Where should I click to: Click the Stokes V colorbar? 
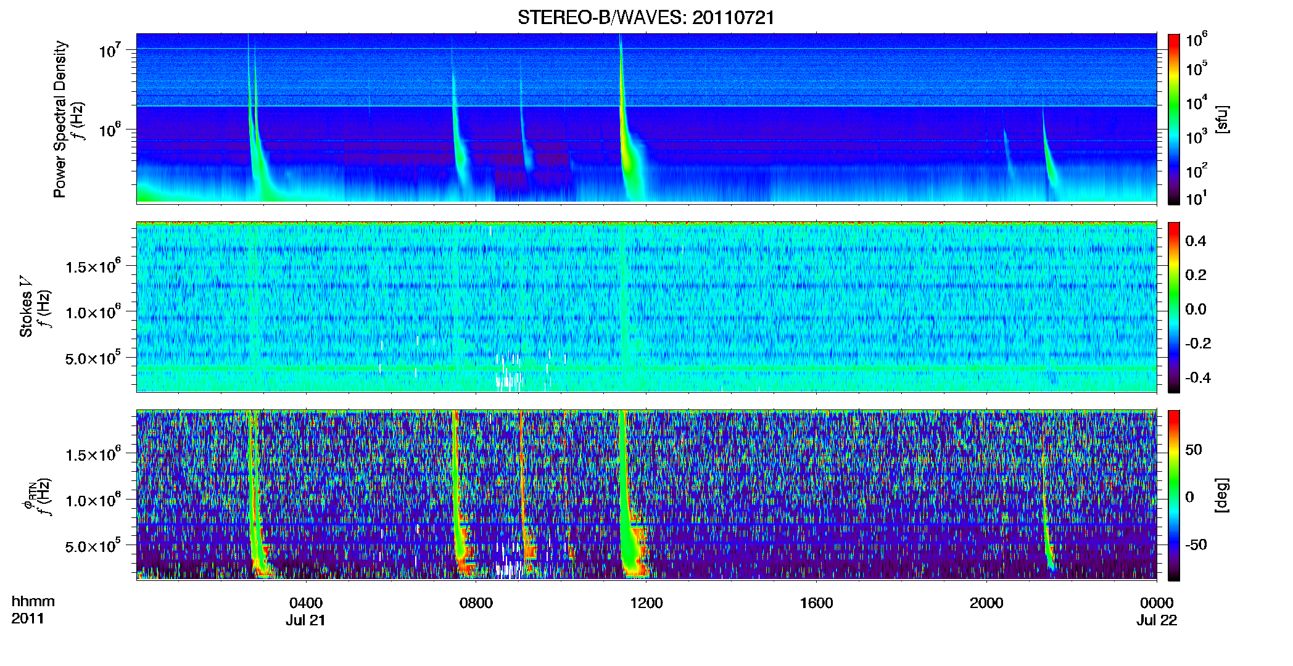pos(1174,307)
